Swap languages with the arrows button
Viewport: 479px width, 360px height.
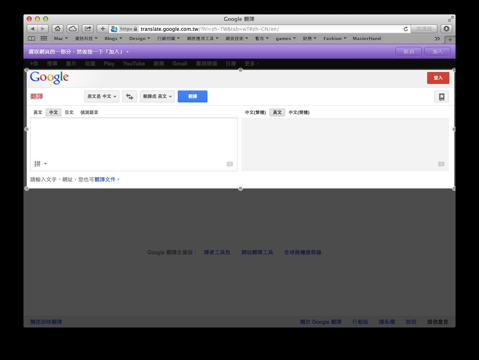tap(130, 97)
